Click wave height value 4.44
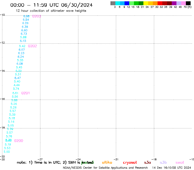The image size is (194, 170). pos(17,85)
